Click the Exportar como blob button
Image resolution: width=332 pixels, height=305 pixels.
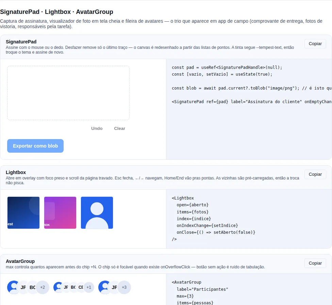[35, 146]
